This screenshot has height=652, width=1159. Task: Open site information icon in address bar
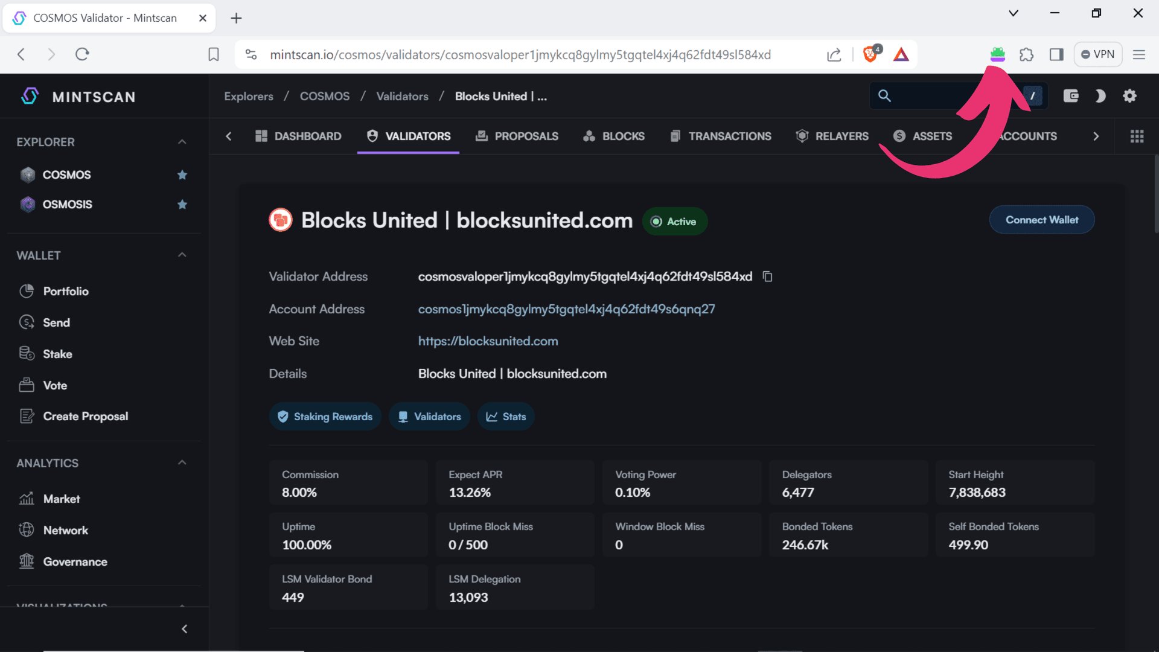tap(251, 55)
